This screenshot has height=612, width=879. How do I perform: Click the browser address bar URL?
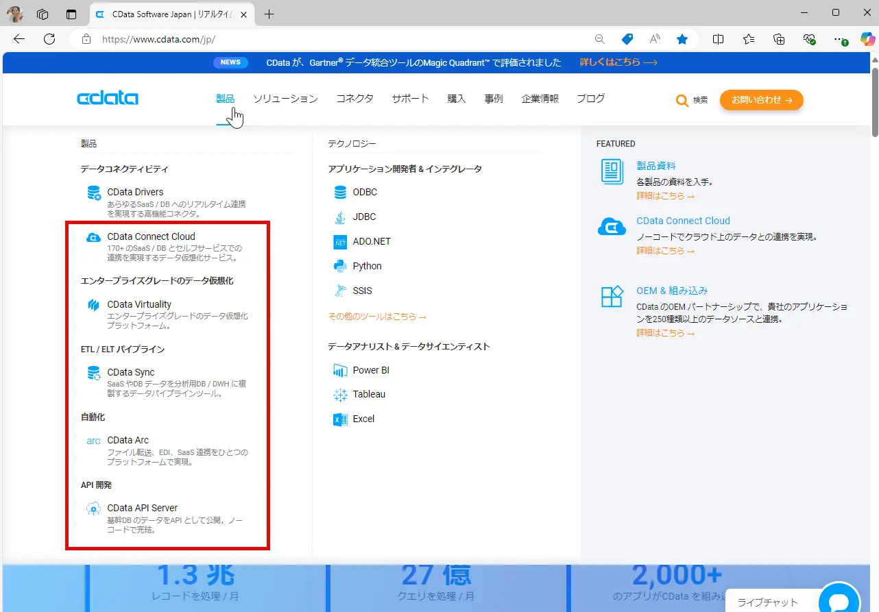[x=158, y=39]
